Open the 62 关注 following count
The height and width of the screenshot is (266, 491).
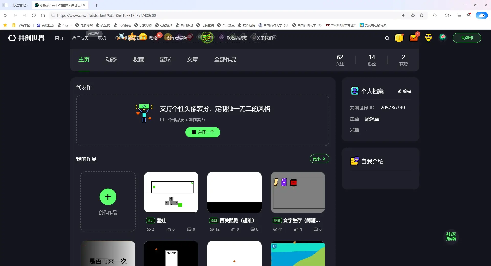(340, 60)
